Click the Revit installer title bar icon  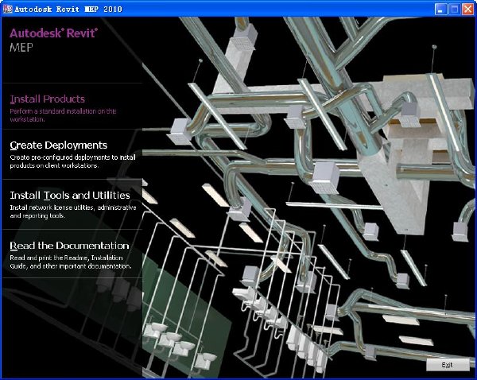pyautogui.click(x=7, y=9)
